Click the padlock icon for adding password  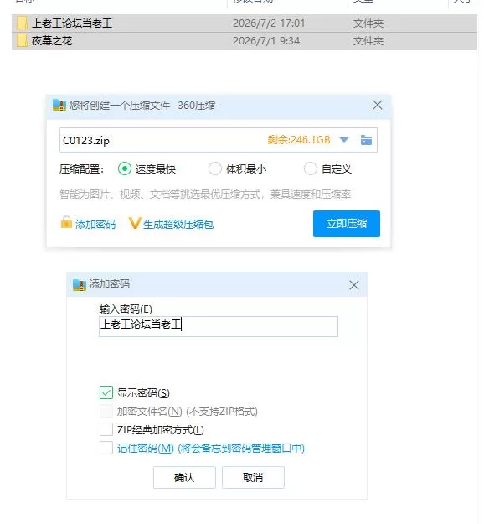point(66,222)
